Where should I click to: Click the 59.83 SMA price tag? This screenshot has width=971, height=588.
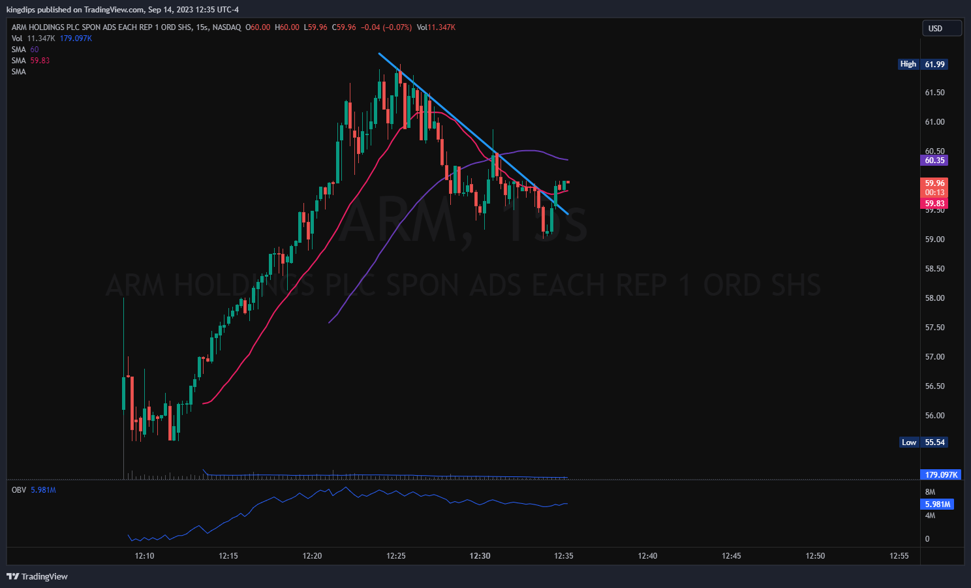pos(934,204)
